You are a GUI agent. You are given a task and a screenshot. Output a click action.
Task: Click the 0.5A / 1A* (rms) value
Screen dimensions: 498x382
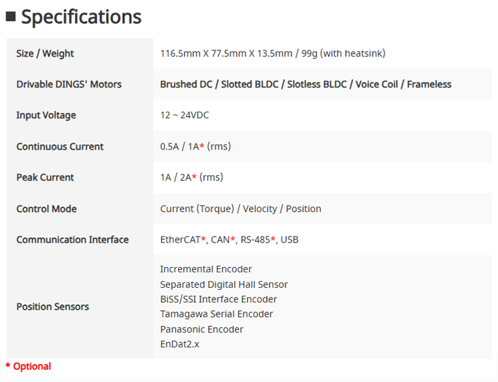pyautogui.click(x=195, y=147)
